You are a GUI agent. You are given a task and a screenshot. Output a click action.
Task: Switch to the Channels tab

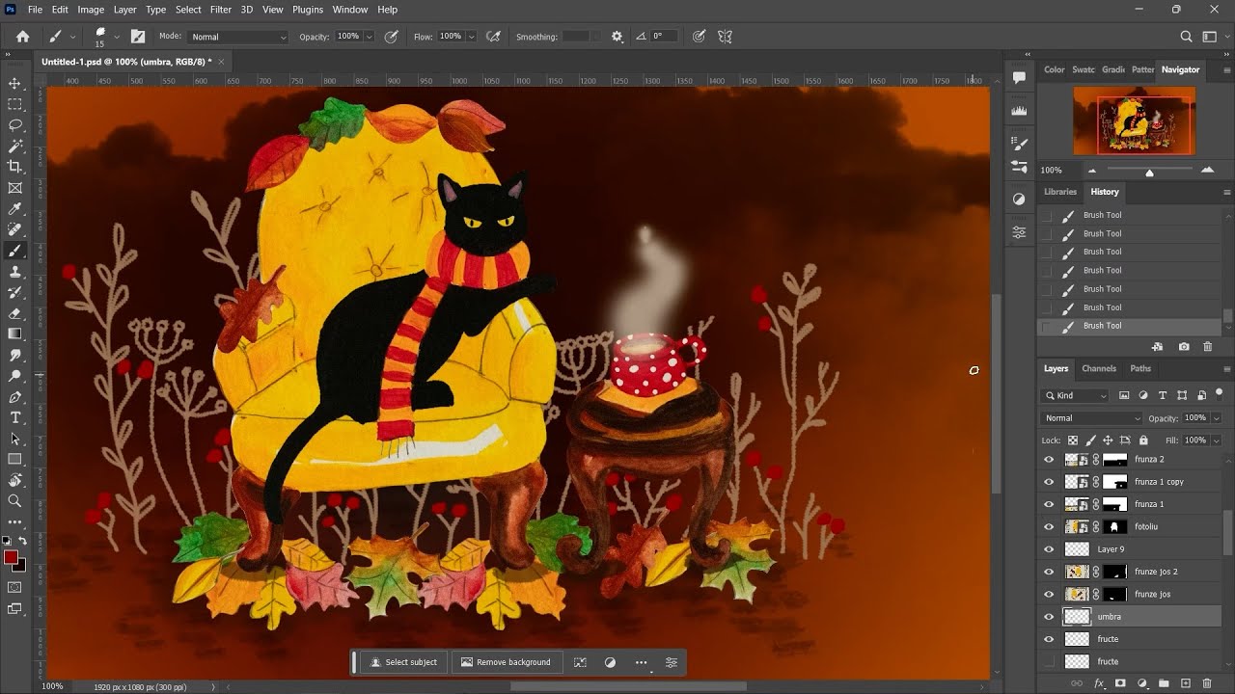(x=1098, y=368)
